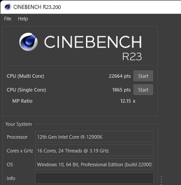This screenshot has width=181, height=185.
Task: Click the MP Ratio label
Action: point(22,101)
